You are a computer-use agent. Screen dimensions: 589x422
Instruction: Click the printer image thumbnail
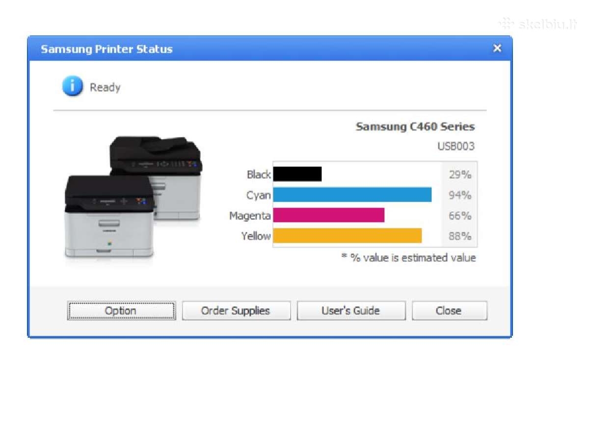click(133, 197)
